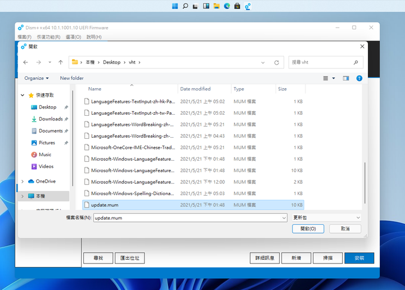The width and height of the screenshot is (405, 290).
Task: Open 選項(O) menu in Dism++
Action: pyautogui.click(x=73, y=37)
